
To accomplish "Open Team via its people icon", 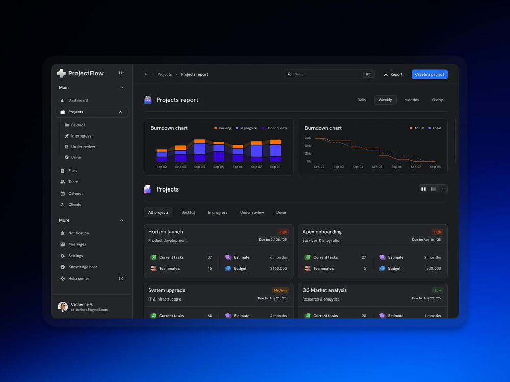I will 62,182.
